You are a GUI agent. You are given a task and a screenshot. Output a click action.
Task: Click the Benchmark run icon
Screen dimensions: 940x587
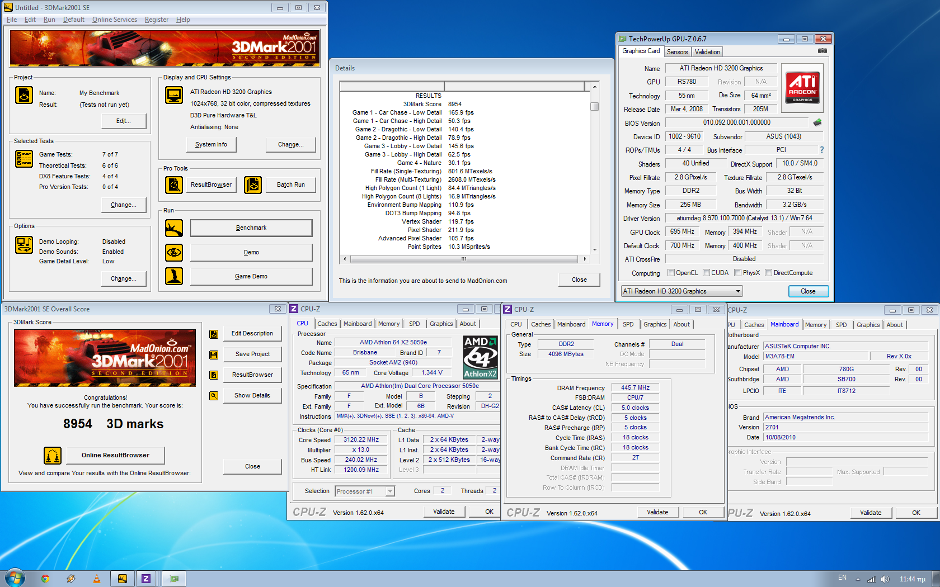pos(174,228)
